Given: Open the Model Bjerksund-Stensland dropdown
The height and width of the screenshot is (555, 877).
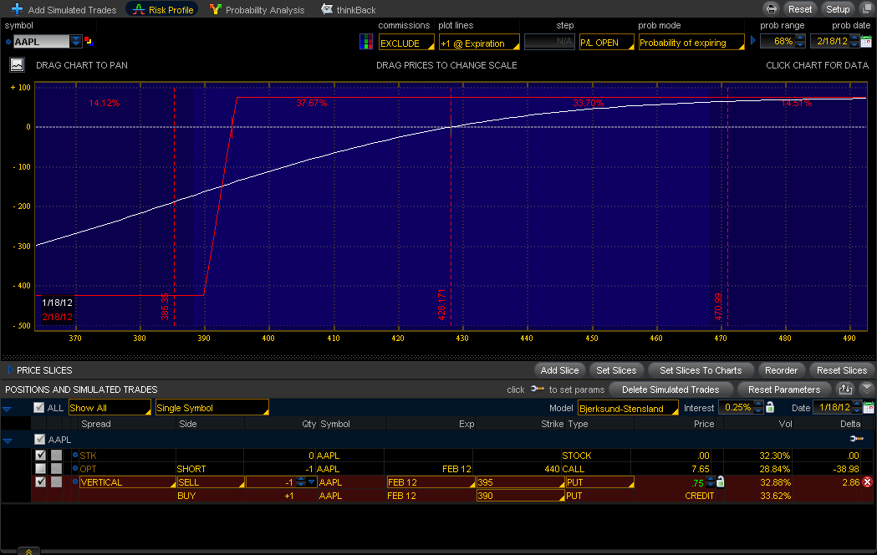Looking at the screenshot, I should click(628, 408).
